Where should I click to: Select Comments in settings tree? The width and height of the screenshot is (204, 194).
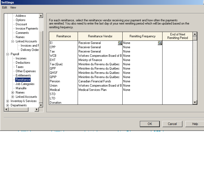tap(22, 33)
